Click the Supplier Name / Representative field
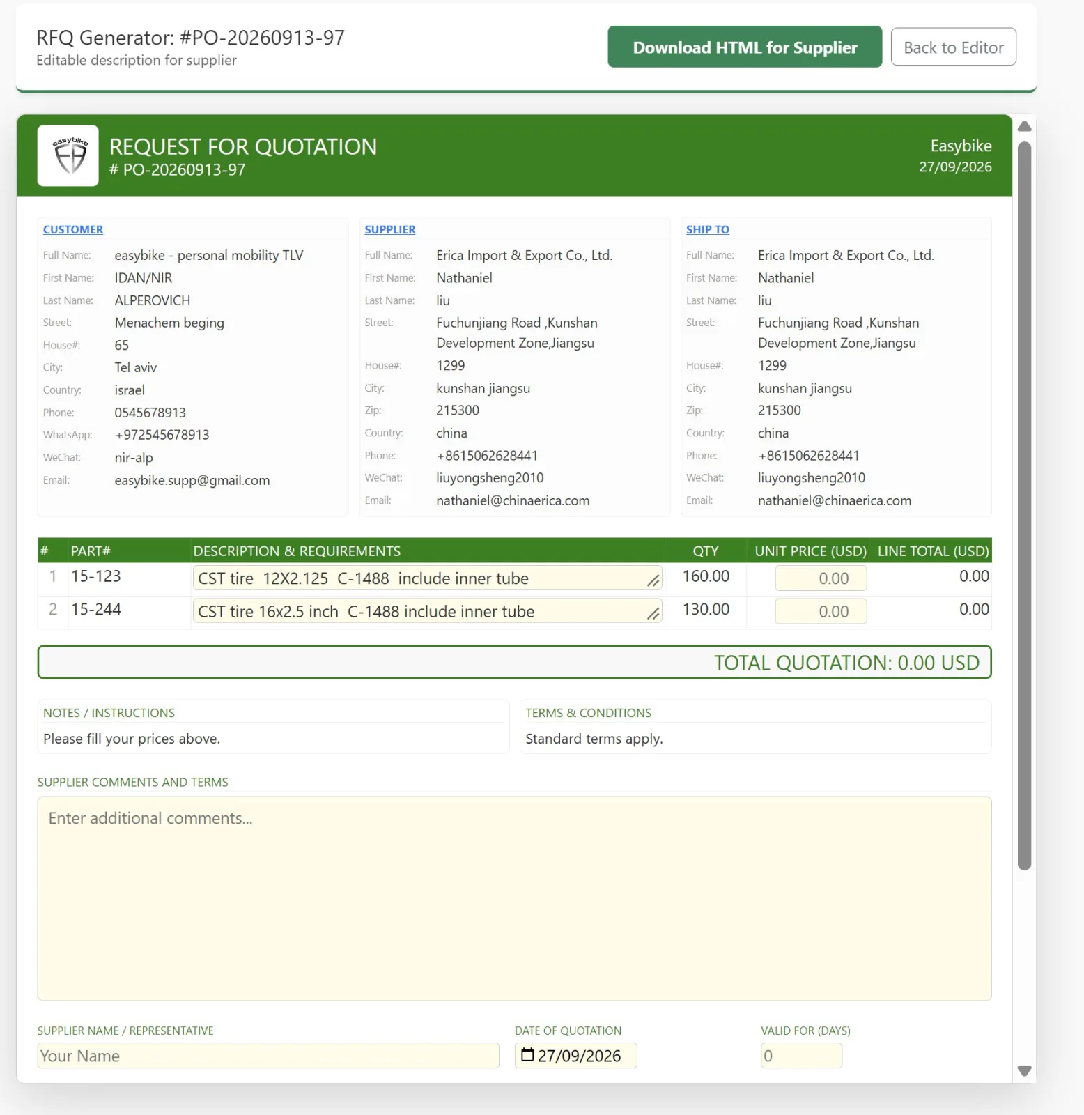Viewport: 1084px width, 1115px height. click(268, 1055)
